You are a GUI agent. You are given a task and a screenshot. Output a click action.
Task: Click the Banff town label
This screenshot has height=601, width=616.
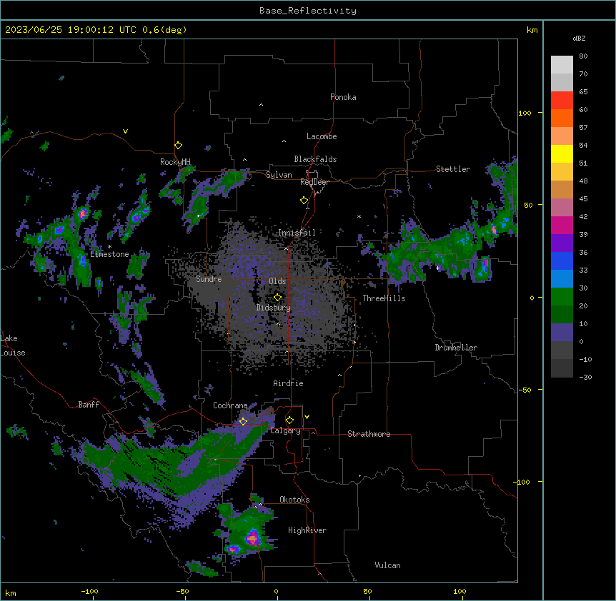[x=89, y=405]
